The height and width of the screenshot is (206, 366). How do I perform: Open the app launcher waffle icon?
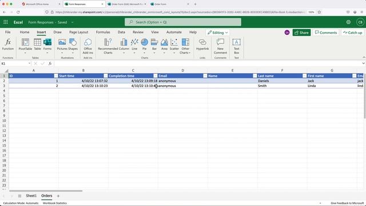[6, 22]
